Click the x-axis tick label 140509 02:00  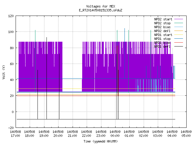coord(143,134)
